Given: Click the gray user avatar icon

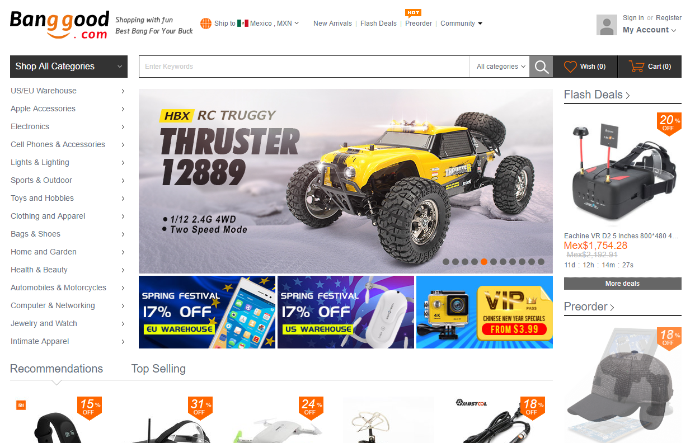Looking at the screenshot, I should [607, 25].
